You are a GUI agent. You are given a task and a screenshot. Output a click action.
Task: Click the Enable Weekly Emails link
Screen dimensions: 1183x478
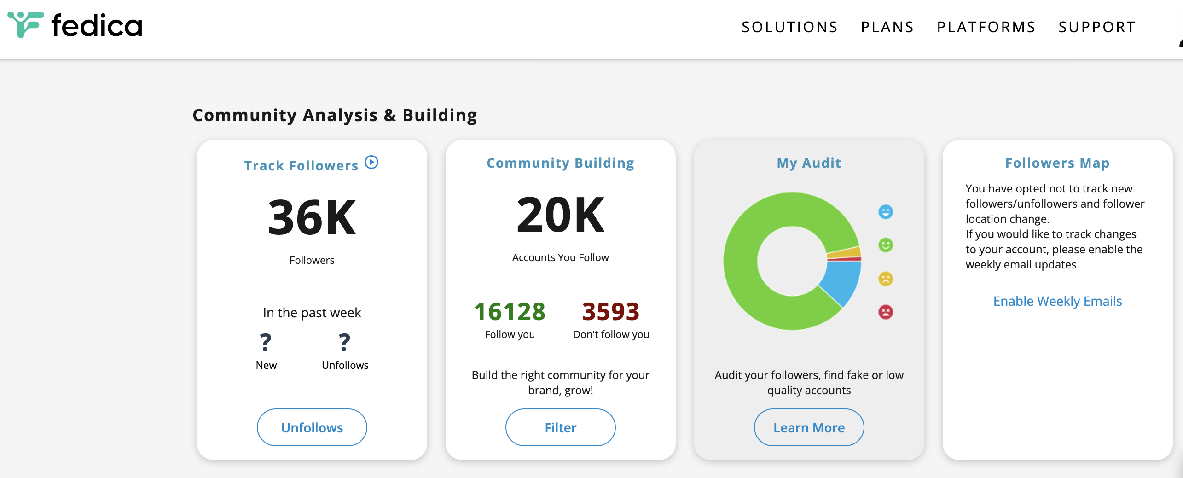point(1057,301)
